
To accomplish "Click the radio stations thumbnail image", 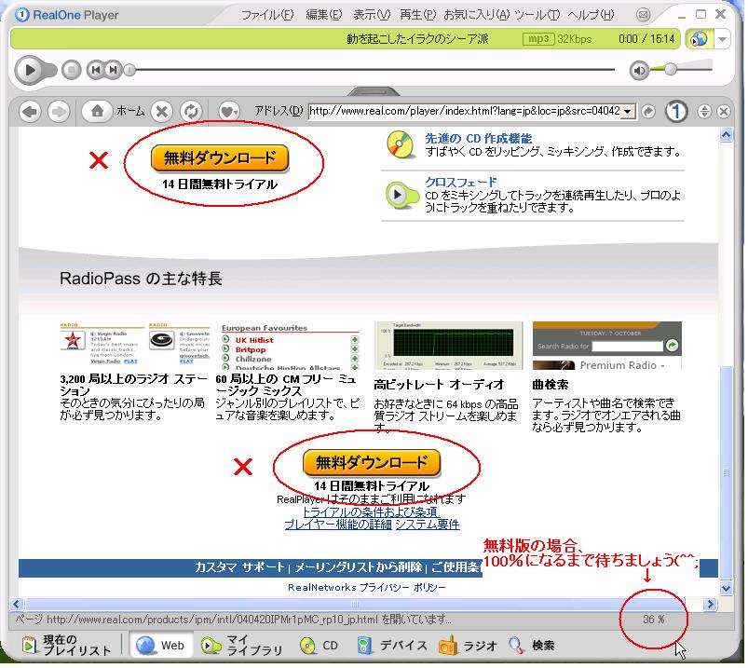I will (x=135, y=345).
